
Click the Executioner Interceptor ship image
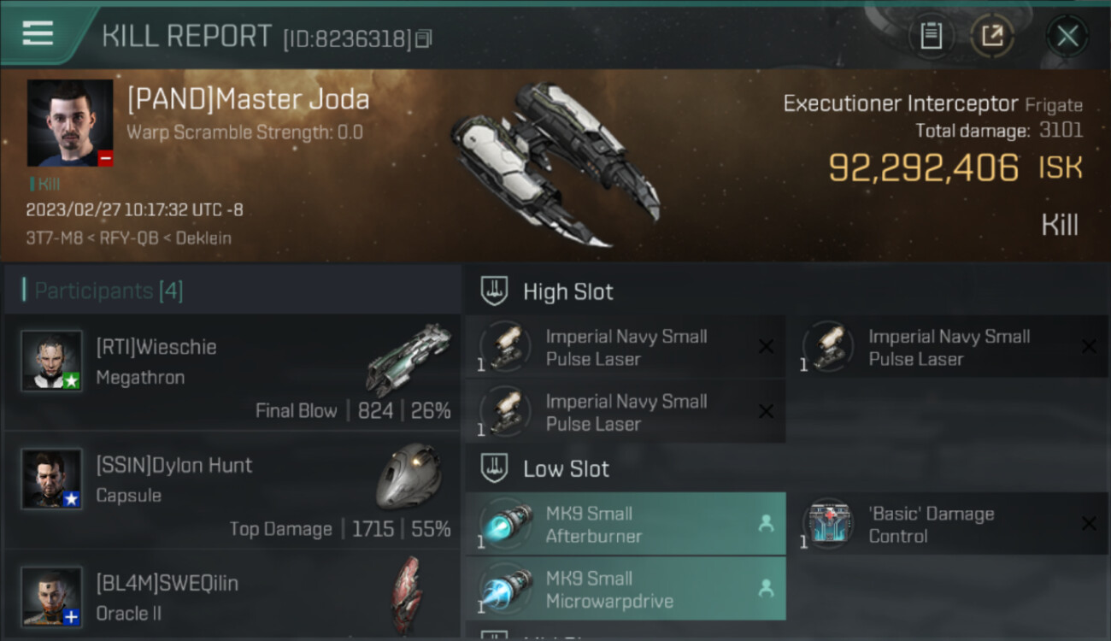tap(555, 163)
